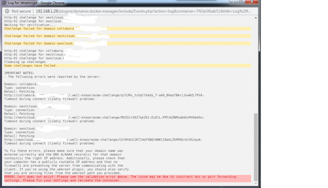Click 'Some challenges have failed.' line
The width and height of the screenshot is (328, 188).
(x=127, y=66)
